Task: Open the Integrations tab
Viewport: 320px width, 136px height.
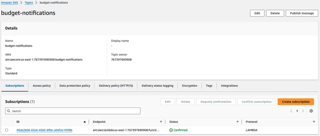Action: point(229,86)
